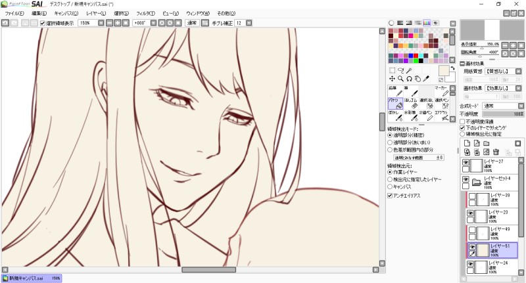526x283 pixels.
Task: Open the フィルタ(T) menu
Action: [x=145, y=13]
